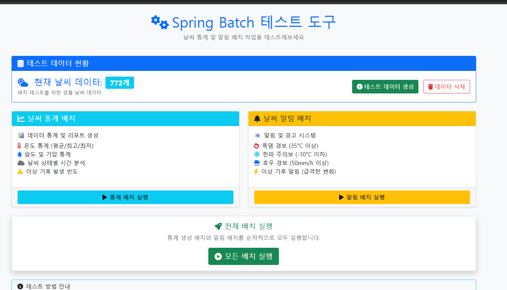The image size is (507, 290).
Task: Click the rain cloud icon beside 호우 경보
Action: 257,163
